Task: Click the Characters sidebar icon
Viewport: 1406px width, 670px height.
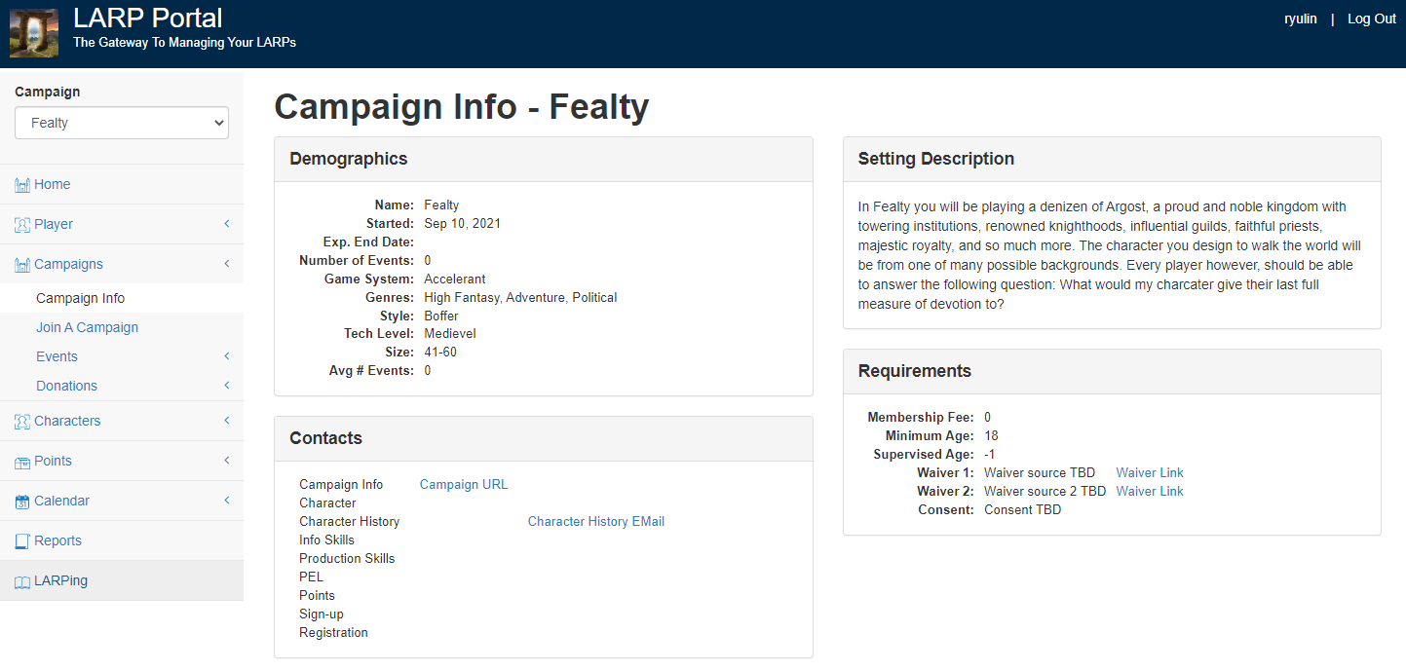Action: coord(22,422)
